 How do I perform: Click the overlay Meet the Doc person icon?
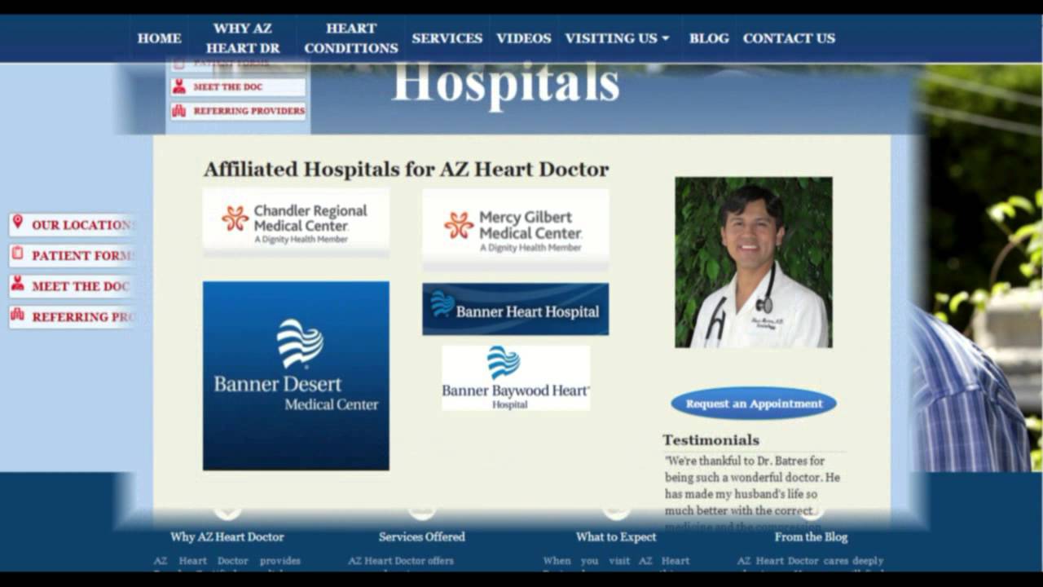[179, 86]
